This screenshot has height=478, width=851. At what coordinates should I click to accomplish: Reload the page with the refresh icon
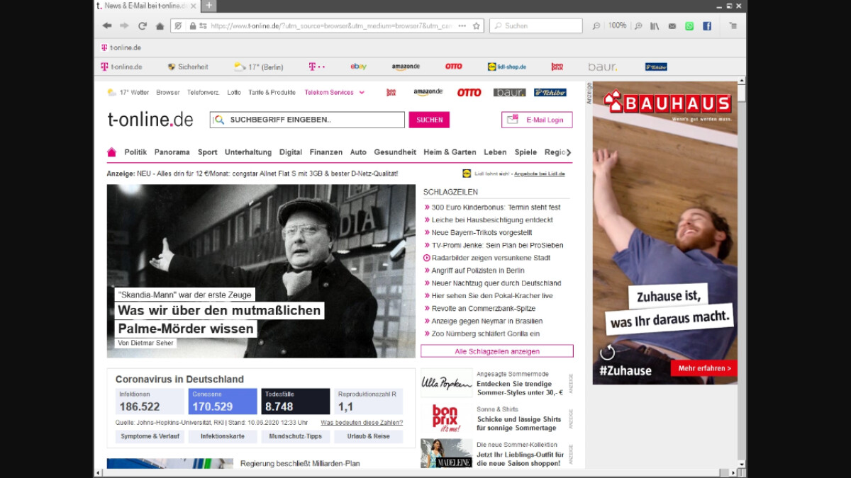[143, 25]
